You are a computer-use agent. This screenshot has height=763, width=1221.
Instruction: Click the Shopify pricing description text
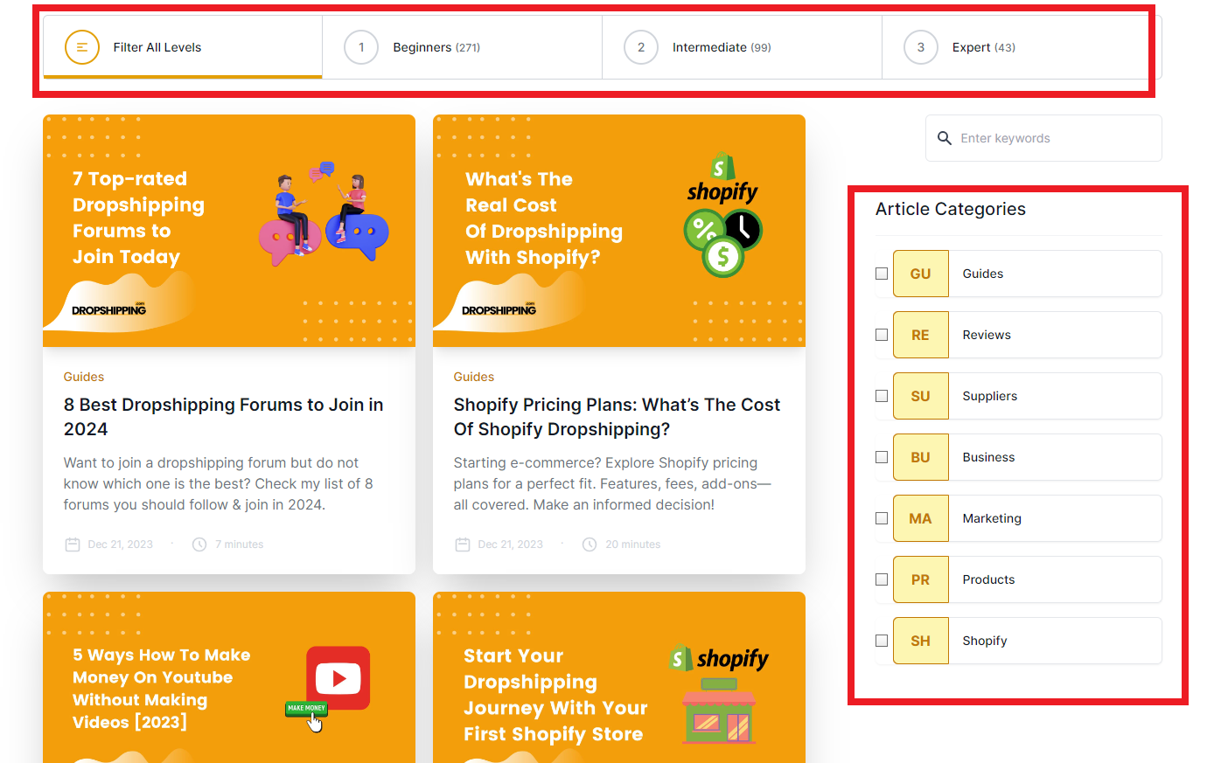click(x=612, y=483)
